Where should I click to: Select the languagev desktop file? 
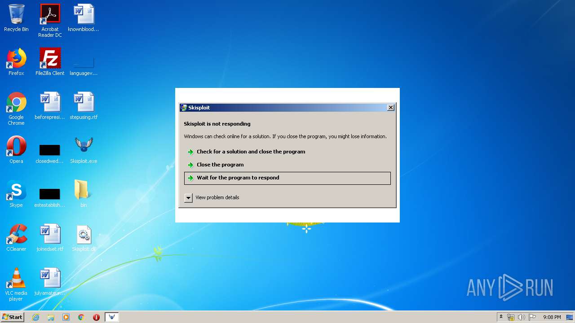[x=84, y=65]
